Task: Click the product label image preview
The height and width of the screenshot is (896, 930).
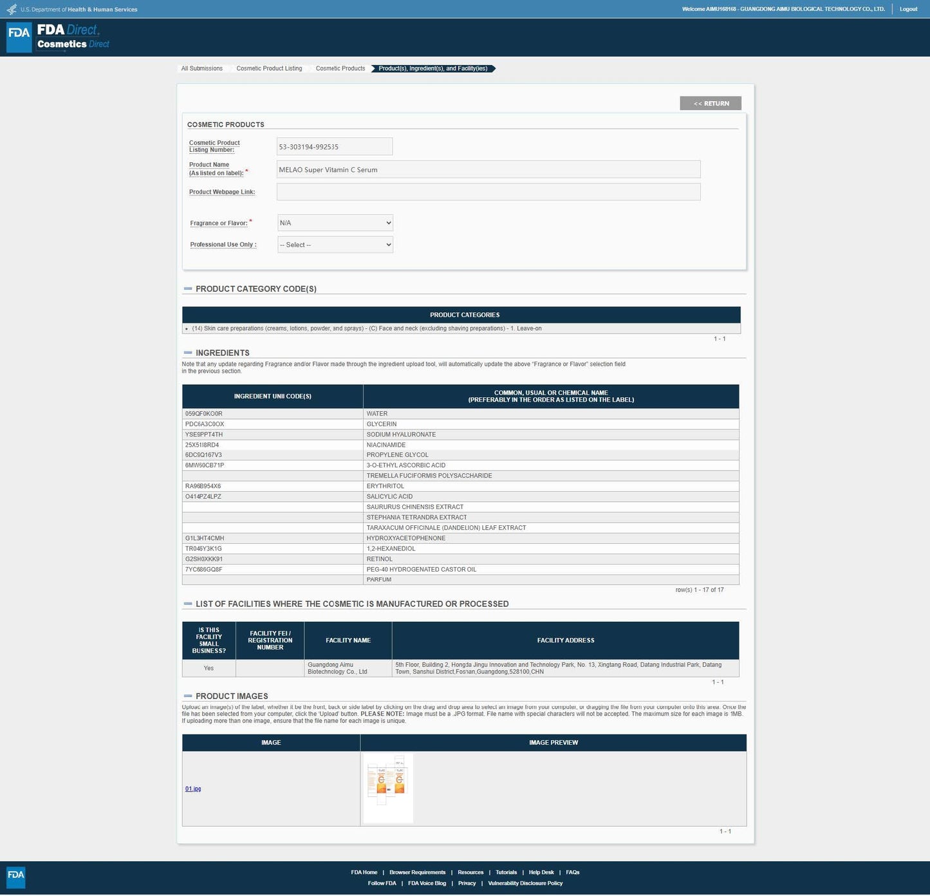Action: tap(388, 788)
